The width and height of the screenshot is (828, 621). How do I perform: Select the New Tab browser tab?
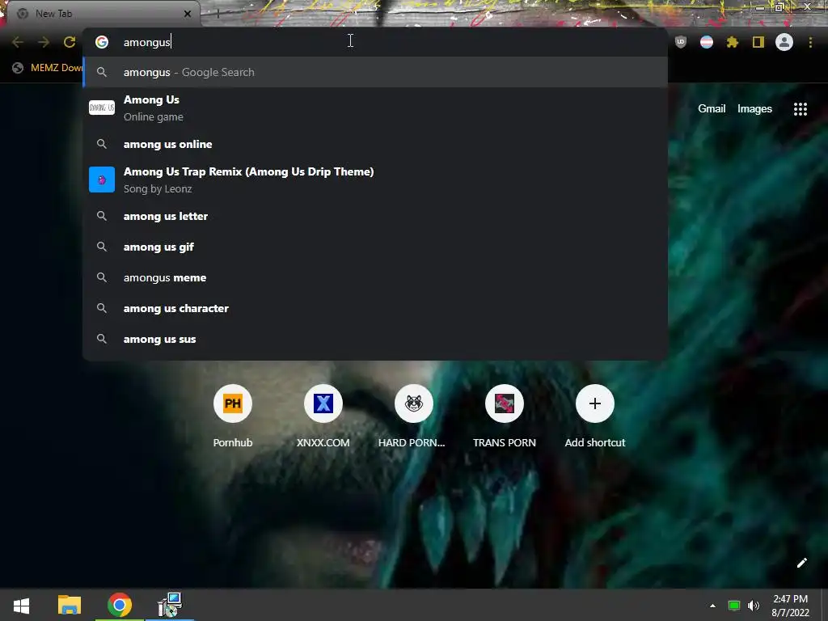pos(103,14)
